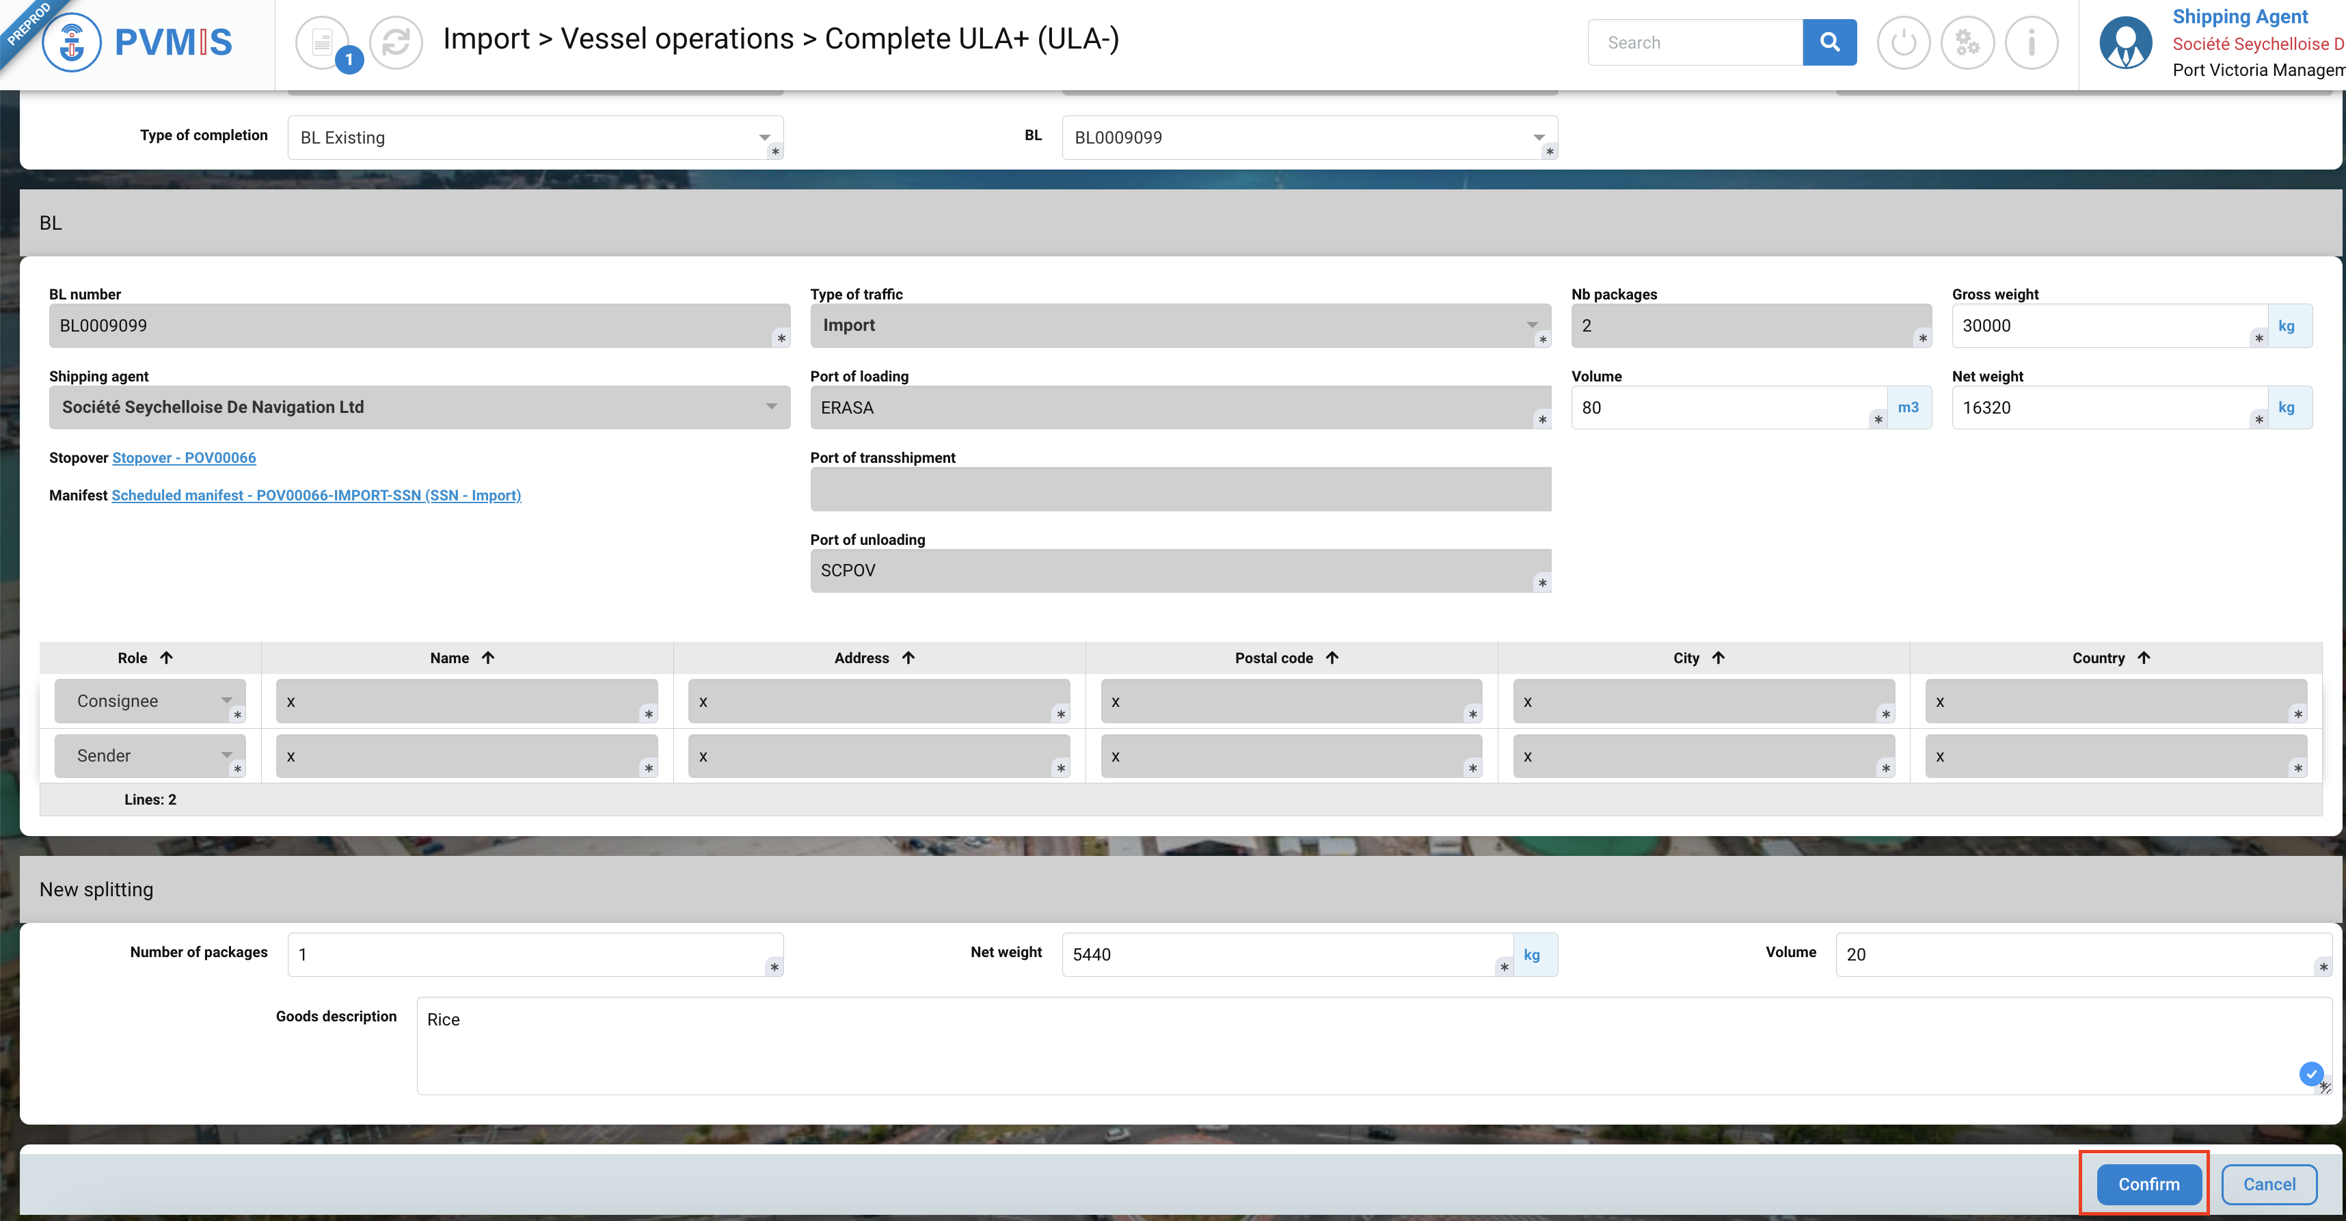Open the Consignee role dropdown
The width and height of the screenshot is (2346, 1221).
point(226,701)
